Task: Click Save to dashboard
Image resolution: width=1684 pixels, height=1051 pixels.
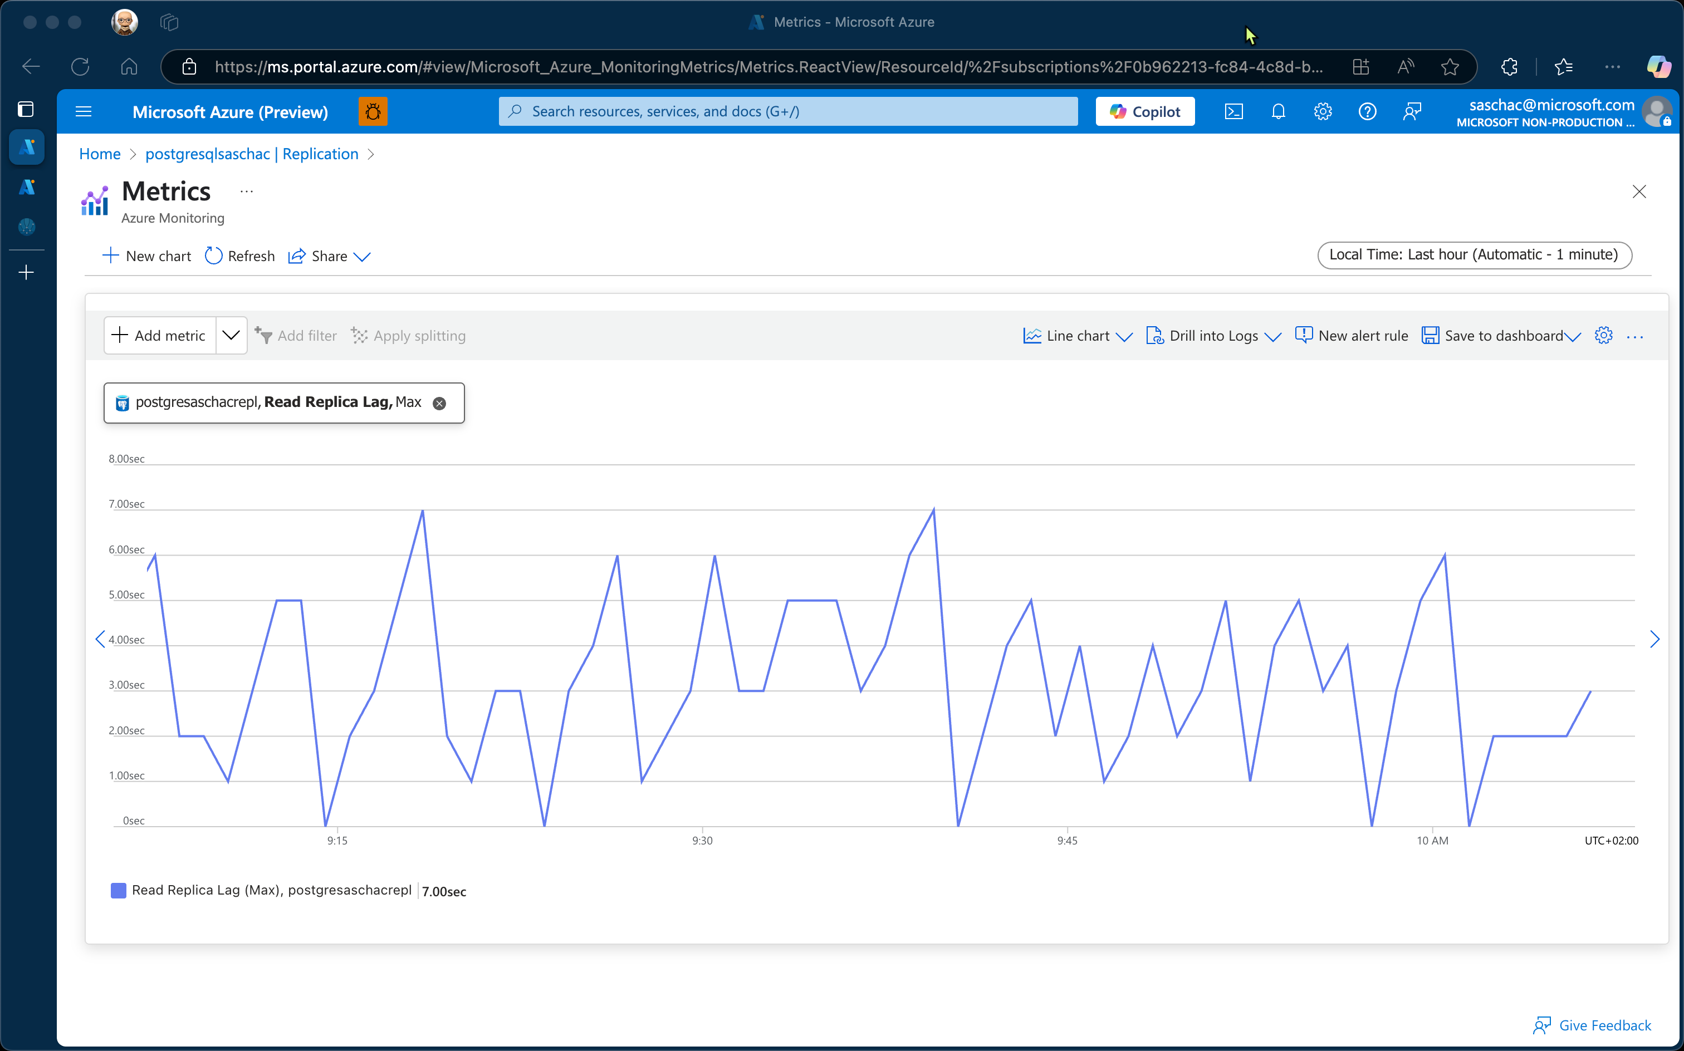Action: coord(1492,336)
